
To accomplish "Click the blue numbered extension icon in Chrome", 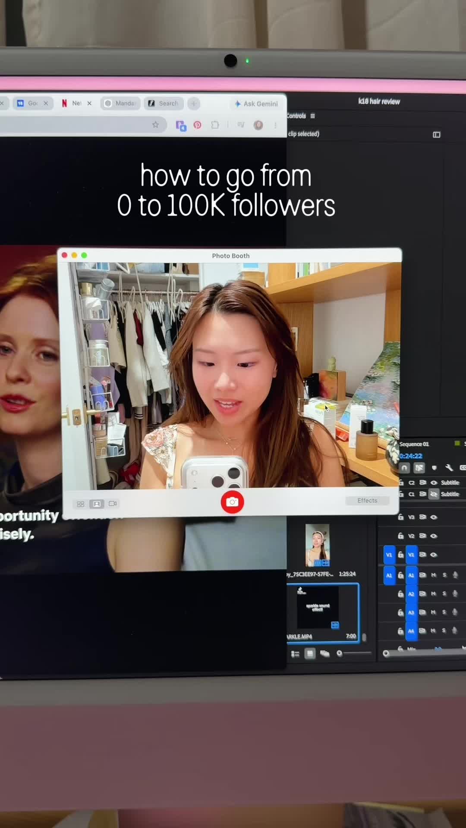I will 181,125.
